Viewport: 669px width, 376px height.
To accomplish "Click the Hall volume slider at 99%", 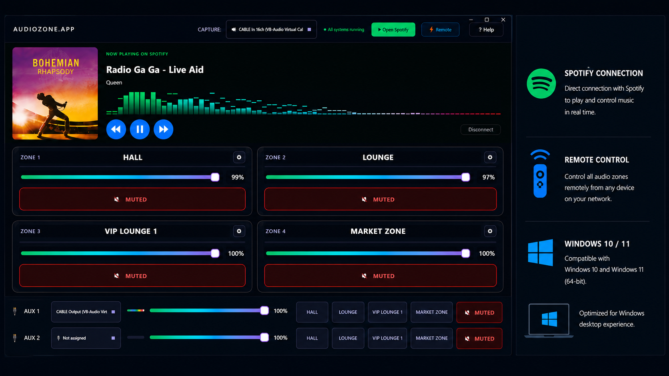I will click(120, 177).
